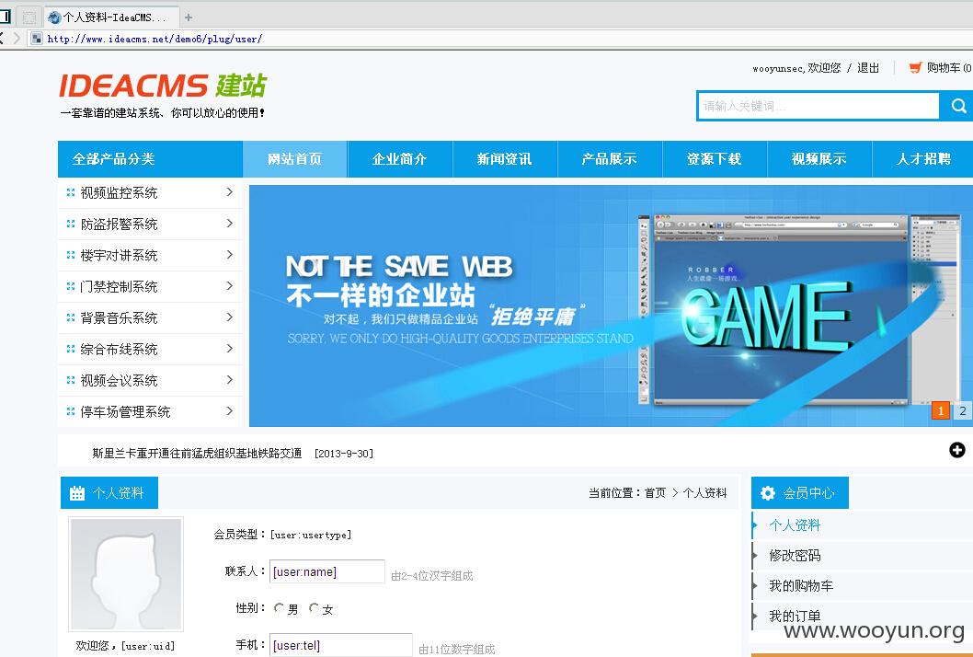
Task: Click the plus icon beside news ticker
Action: (x=956, y=450)
